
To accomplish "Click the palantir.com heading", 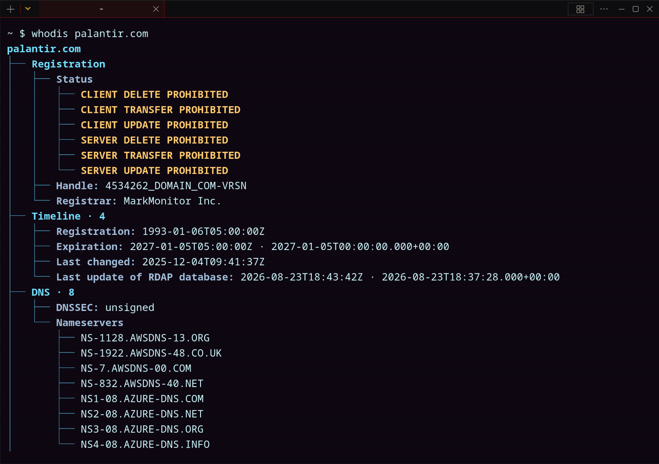I will click(x=44, y=49).
